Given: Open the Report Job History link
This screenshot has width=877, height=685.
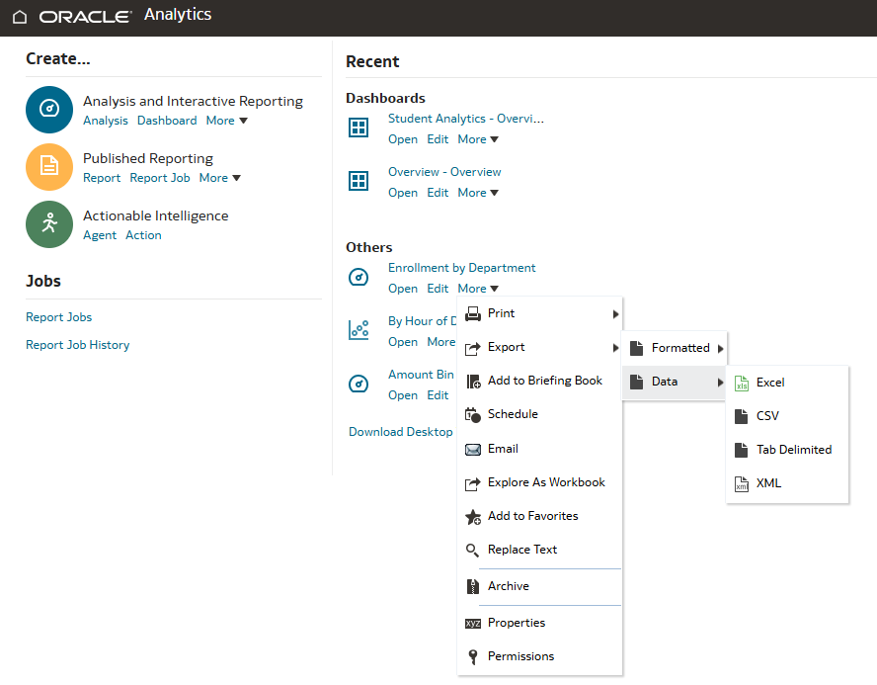Looking at the screenshot, I should click(x=77, y=345).
